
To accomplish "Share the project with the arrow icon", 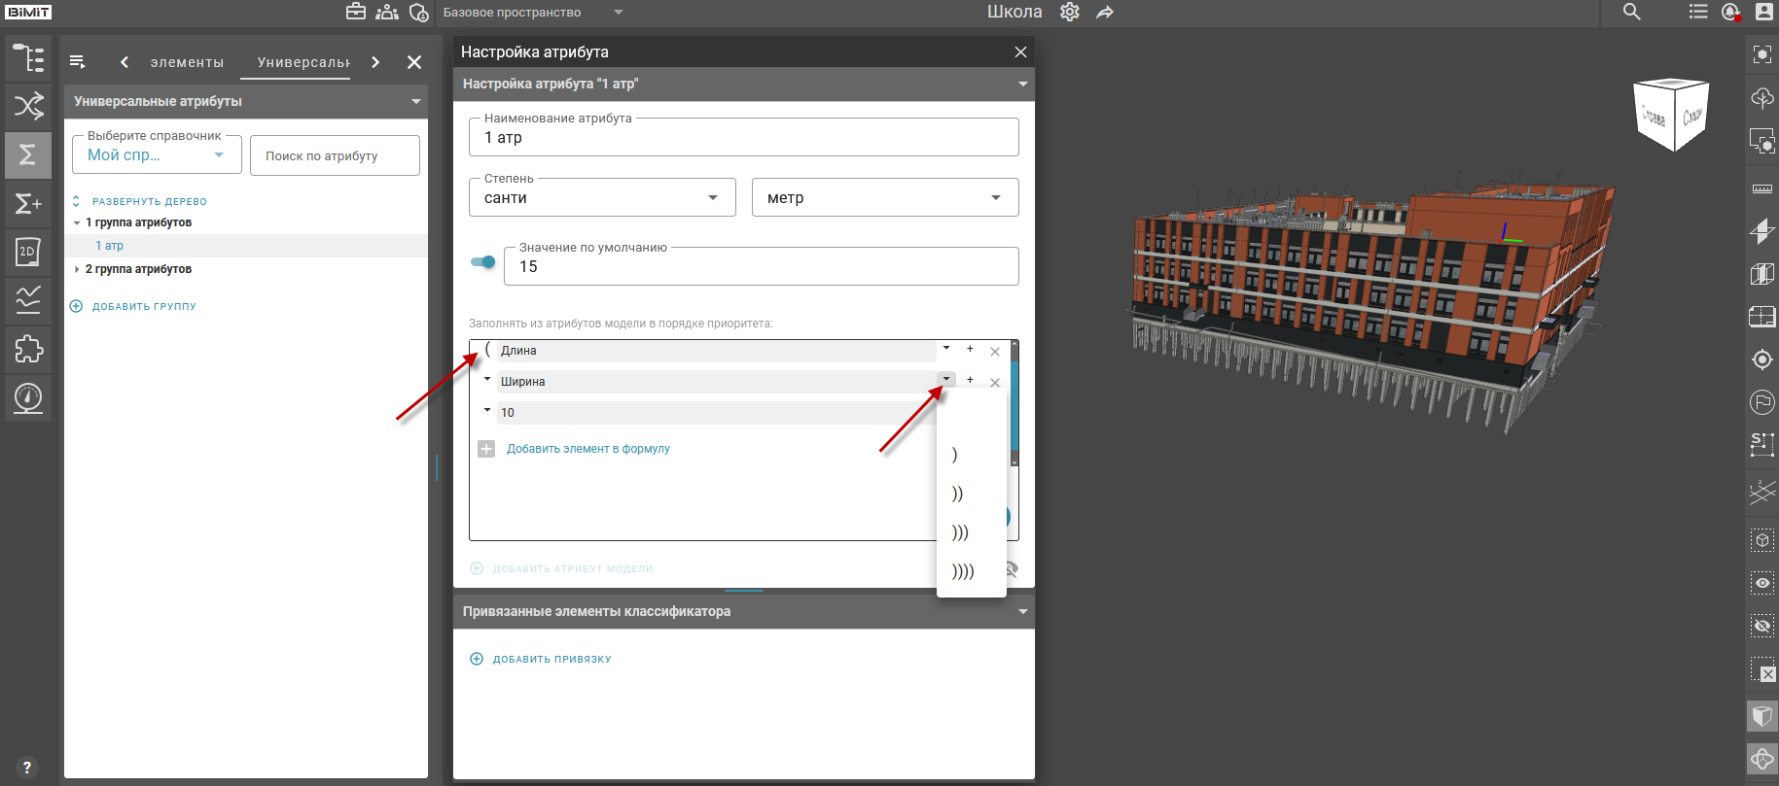I will [x=1105, y=12].
